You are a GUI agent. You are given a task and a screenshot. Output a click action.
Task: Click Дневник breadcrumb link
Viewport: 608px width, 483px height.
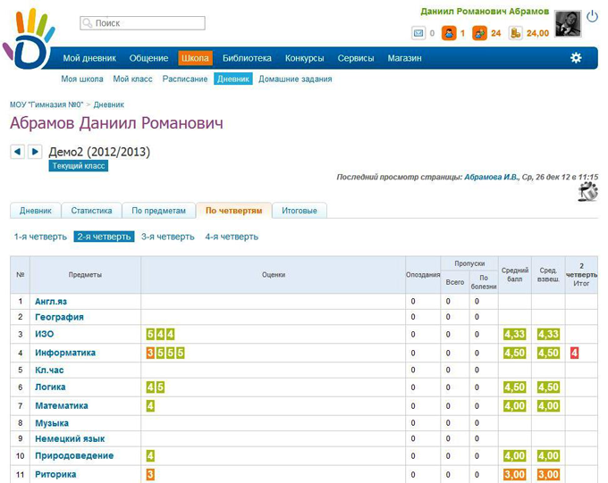109,104
